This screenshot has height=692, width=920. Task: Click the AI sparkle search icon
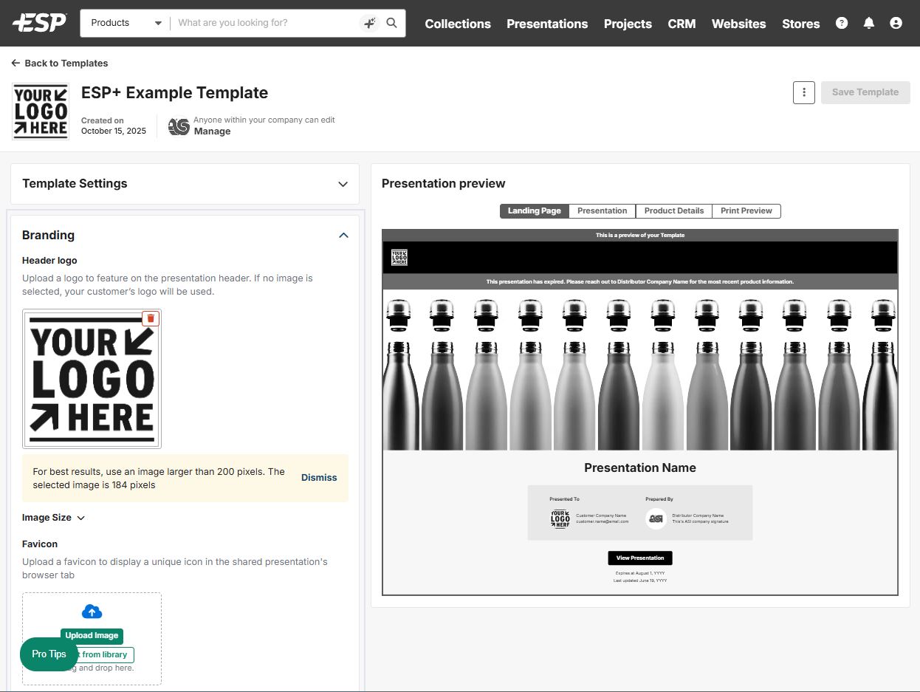369,23
